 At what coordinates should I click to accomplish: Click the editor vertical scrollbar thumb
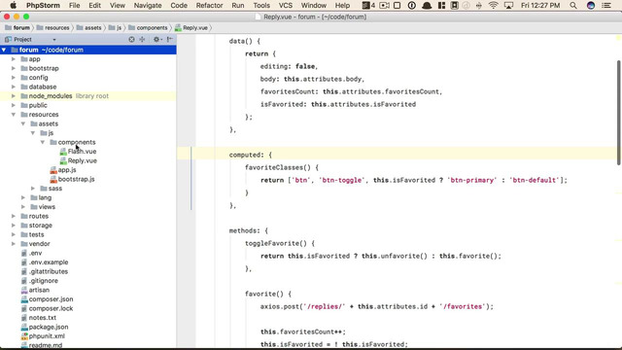(x=619, y=113)
